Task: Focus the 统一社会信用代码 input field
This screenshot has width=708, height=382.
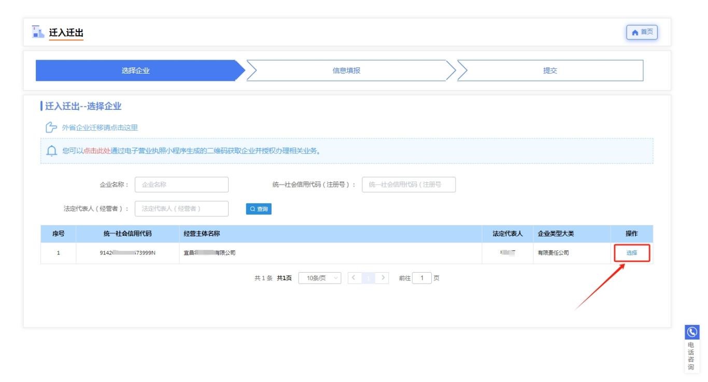Action: point(408,185)
